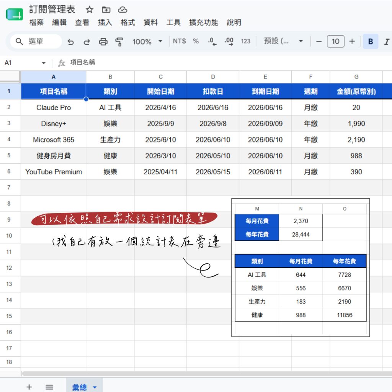Select the YouTube Premium cell

tap(54, 172)
